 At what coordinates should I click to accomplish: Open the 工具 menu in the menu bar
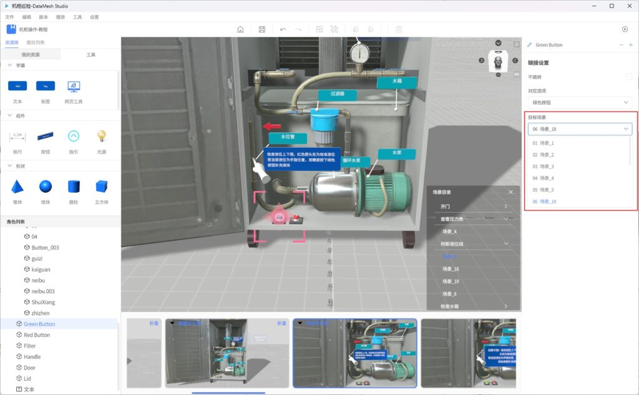pyautogui.click(x=77, y=17)
